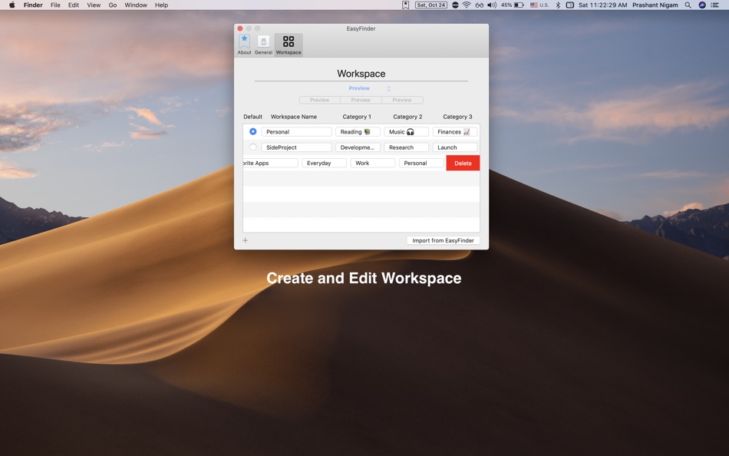The image size is (729, 456).
Task: Open the Apple menu
Action: click(x=12, y=5)
